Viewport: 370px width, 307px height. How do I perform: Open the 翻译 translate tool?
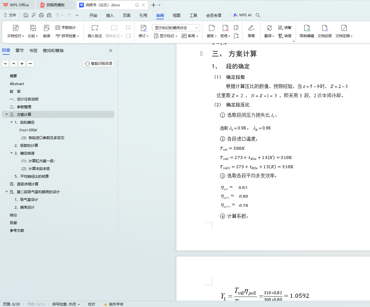[269, 32]
